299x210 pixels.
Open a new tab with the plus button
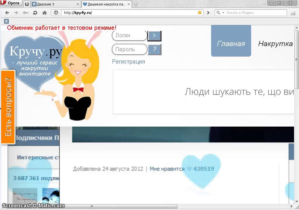[x=136, y=4]
